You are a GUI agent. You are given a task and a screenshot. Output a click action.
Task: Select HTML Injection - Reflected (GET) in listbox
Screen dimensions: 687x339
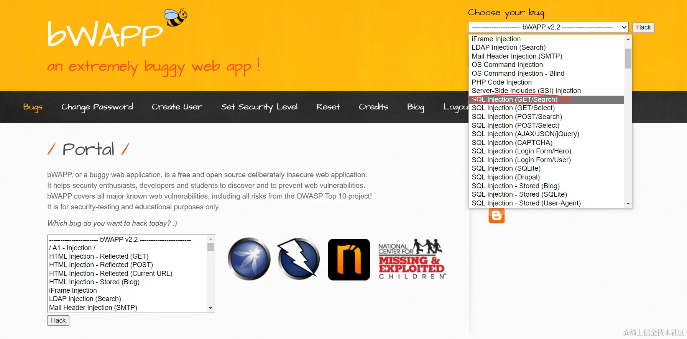pyautogui.click(x=127, y=256)
